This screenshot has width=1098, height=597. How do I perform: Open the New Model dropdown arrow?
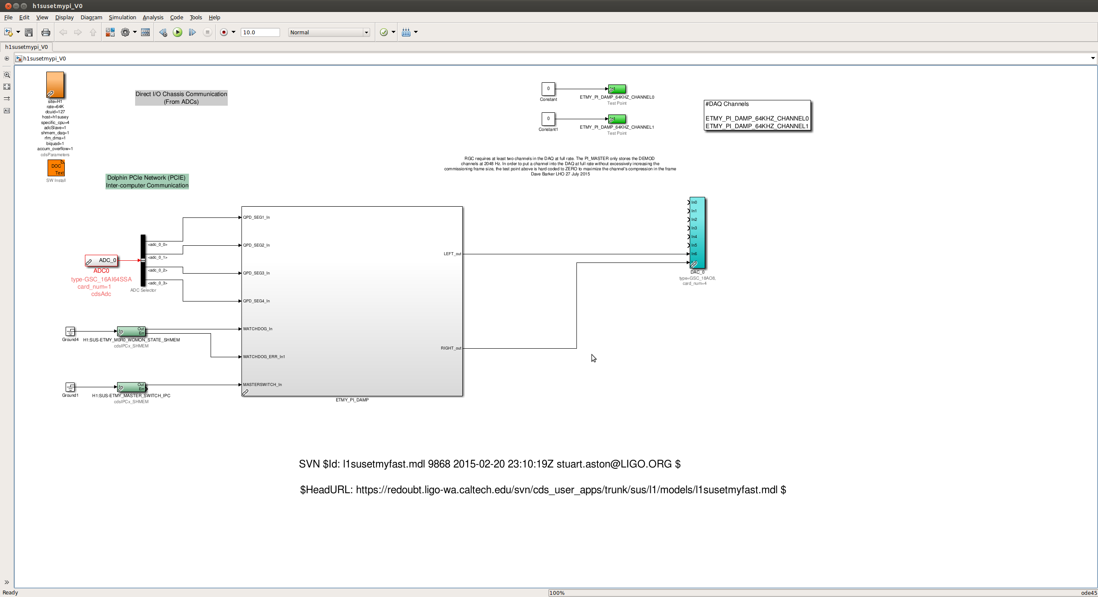pos(18,32)
